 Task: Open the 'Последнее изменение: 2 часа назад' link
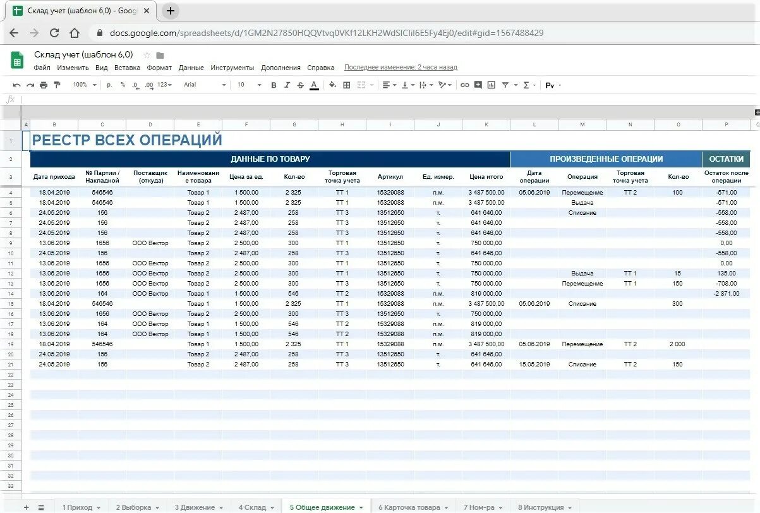[x=401, y=68]
